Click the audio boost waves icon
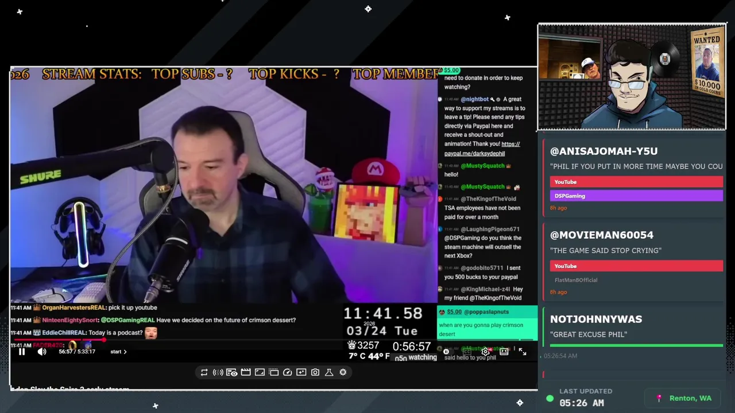The image size is (735, 413). pos(218,372)
